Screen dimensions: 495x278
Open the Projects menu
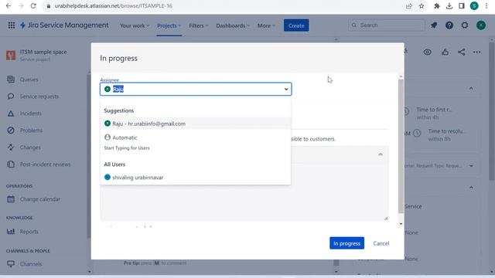coord(169,25)
